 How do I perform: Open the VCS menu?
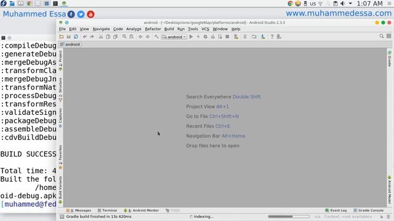coord(205,29)
